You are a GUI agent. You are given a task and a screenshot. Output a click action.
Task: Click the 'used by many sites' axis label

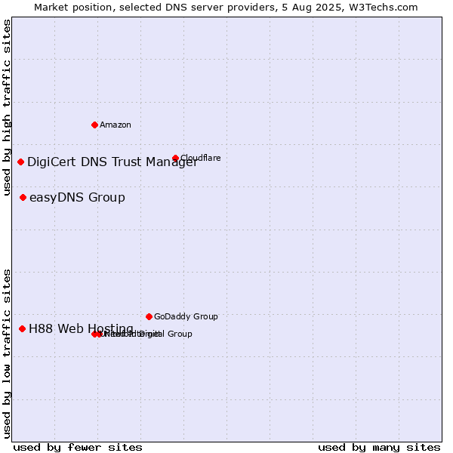pyautogui.click(x=379, y=448)
